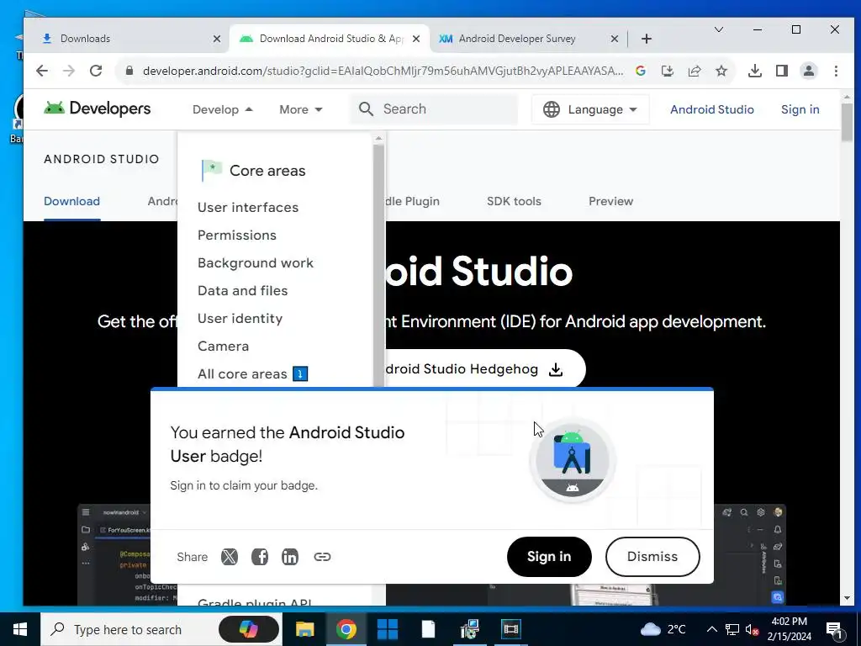
Task: Click the muted volume tray icon
Action: [752, 629]
